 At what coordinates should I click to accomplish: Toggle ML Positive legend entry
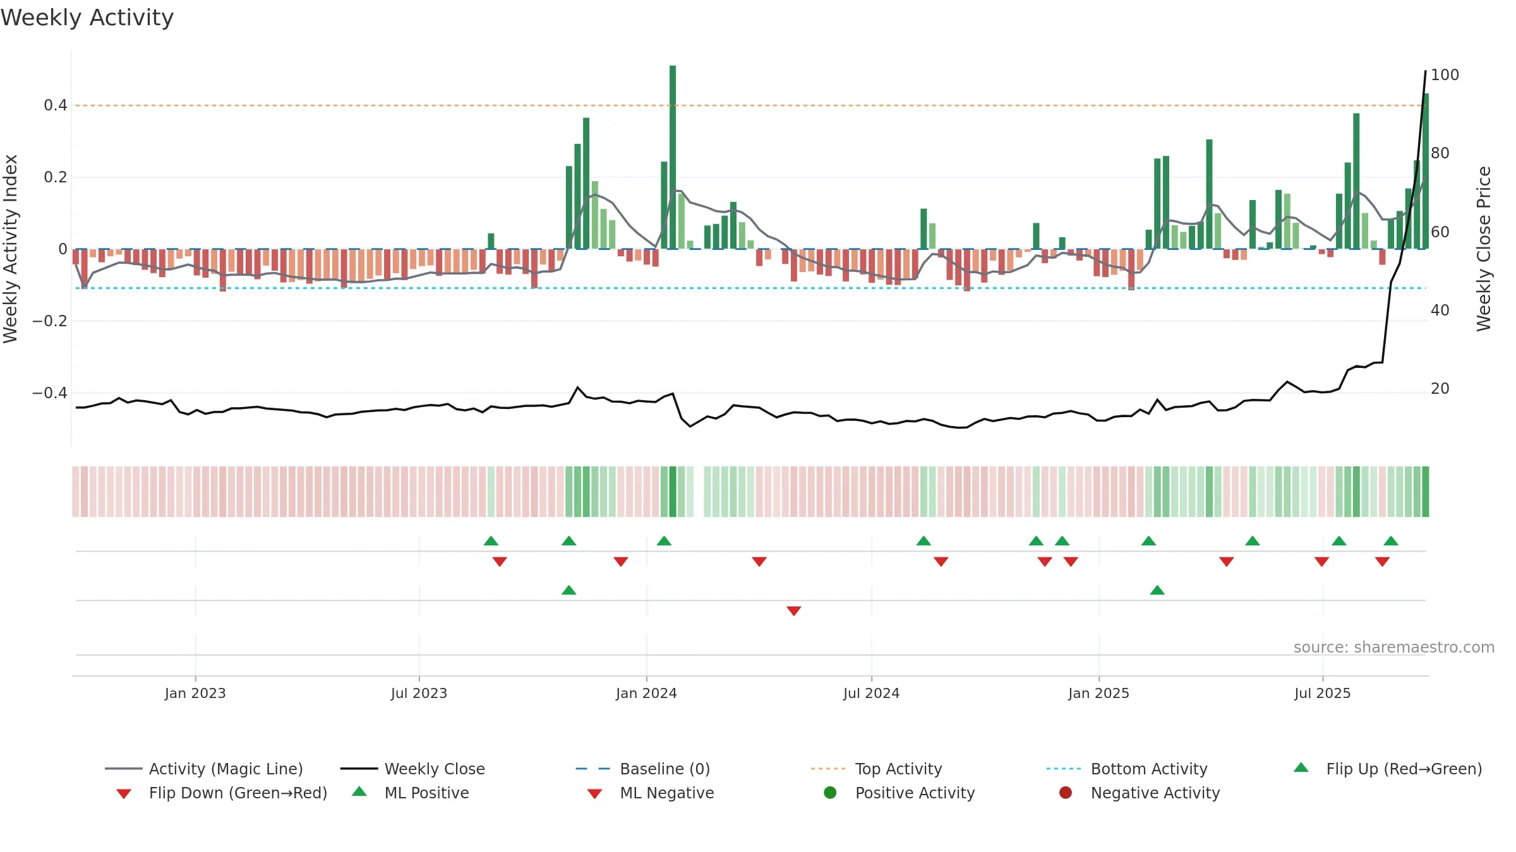coord(411,793)
